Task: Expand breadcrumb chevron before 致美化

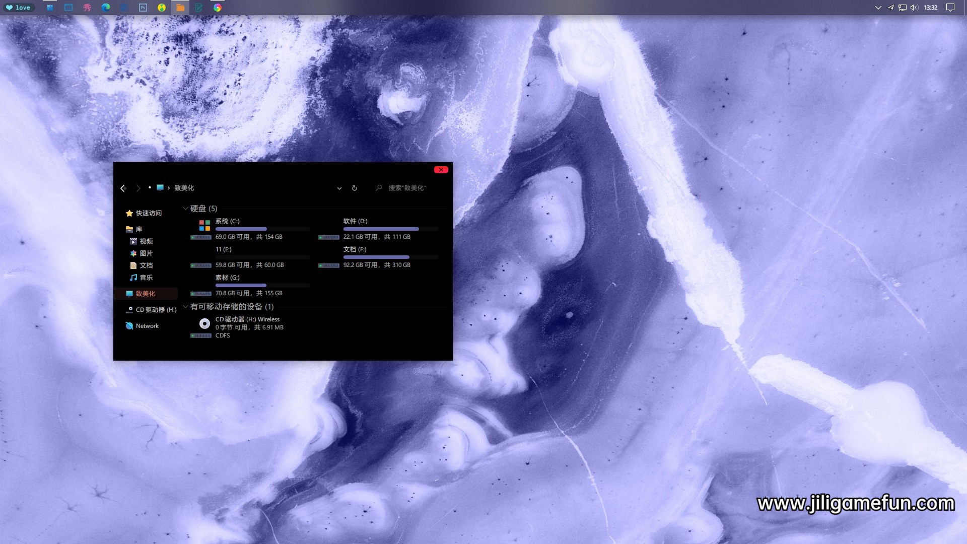Action: click(168, 188)
